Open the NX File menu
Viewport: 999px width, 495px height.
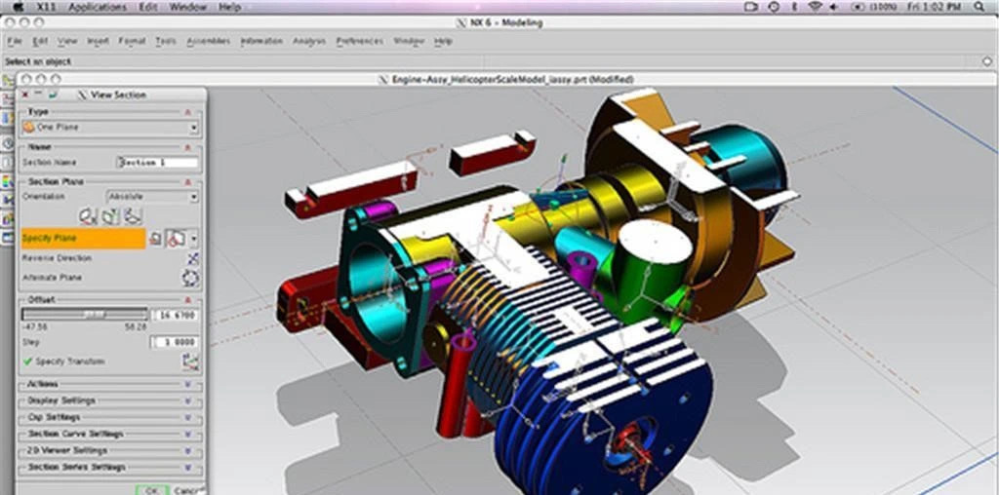click(14, 41)
